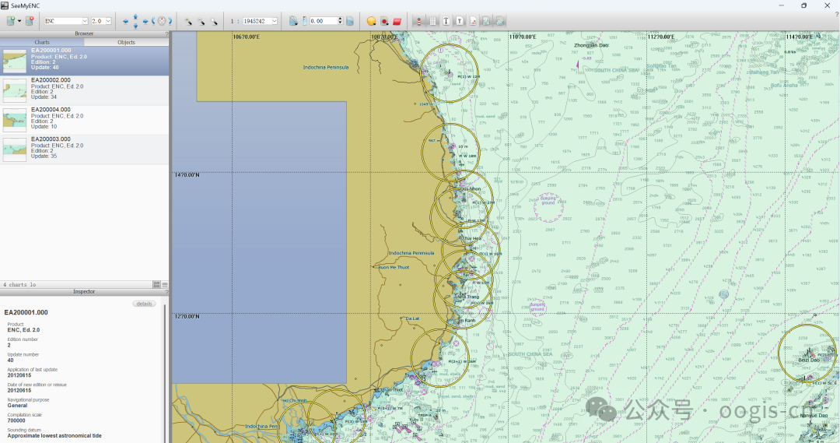Click the Zhongjian Dao label on map
The height and width of the screenshot is (443, 840).
pyautogui.click(x=591, y=45)
